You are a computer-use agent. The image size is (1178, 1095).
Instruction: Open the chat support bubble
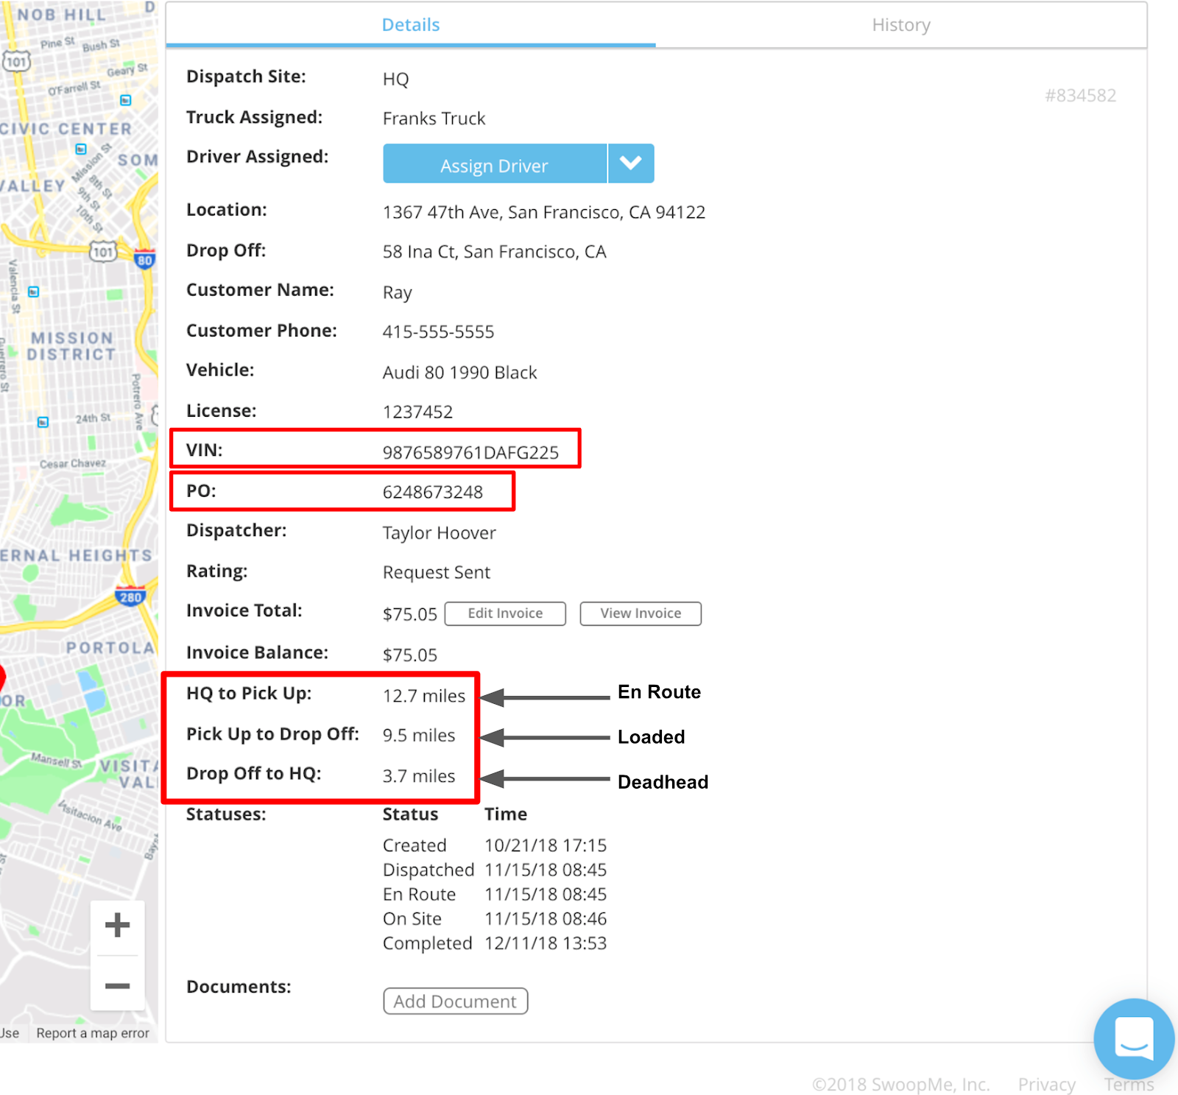click(1132, 1038)
